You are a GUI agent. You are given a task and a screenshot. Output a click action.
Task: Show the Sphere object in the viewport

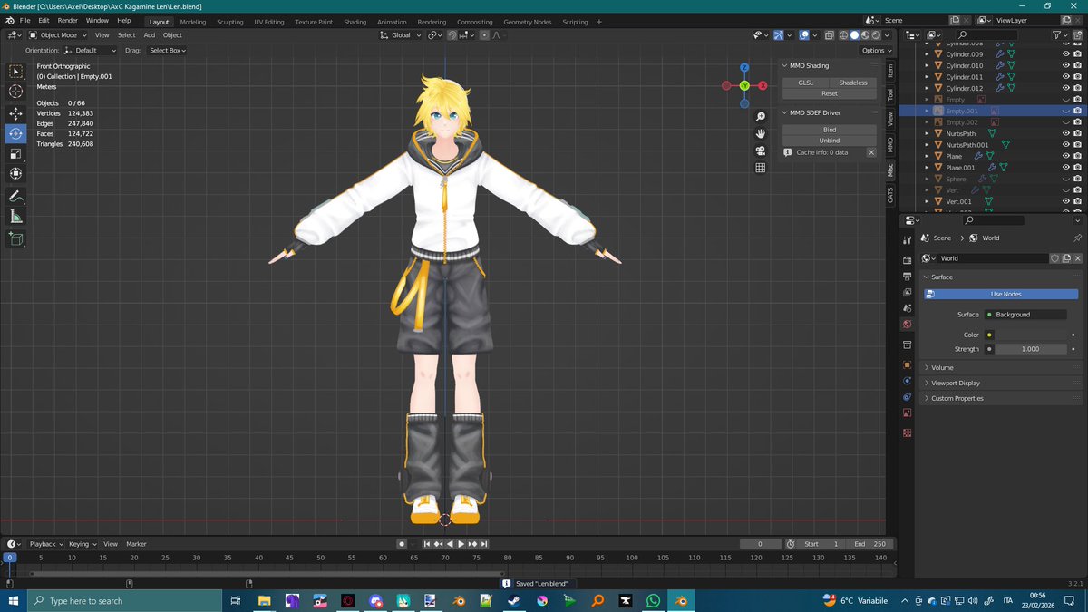1065,178
